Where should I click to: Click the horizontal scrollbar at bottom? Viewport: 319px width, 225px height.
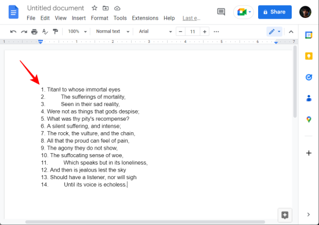click(x=145, y=222)
